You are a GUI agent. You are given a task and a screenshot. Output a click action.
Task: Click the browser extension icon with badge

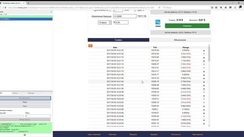[x=240, y=7]
